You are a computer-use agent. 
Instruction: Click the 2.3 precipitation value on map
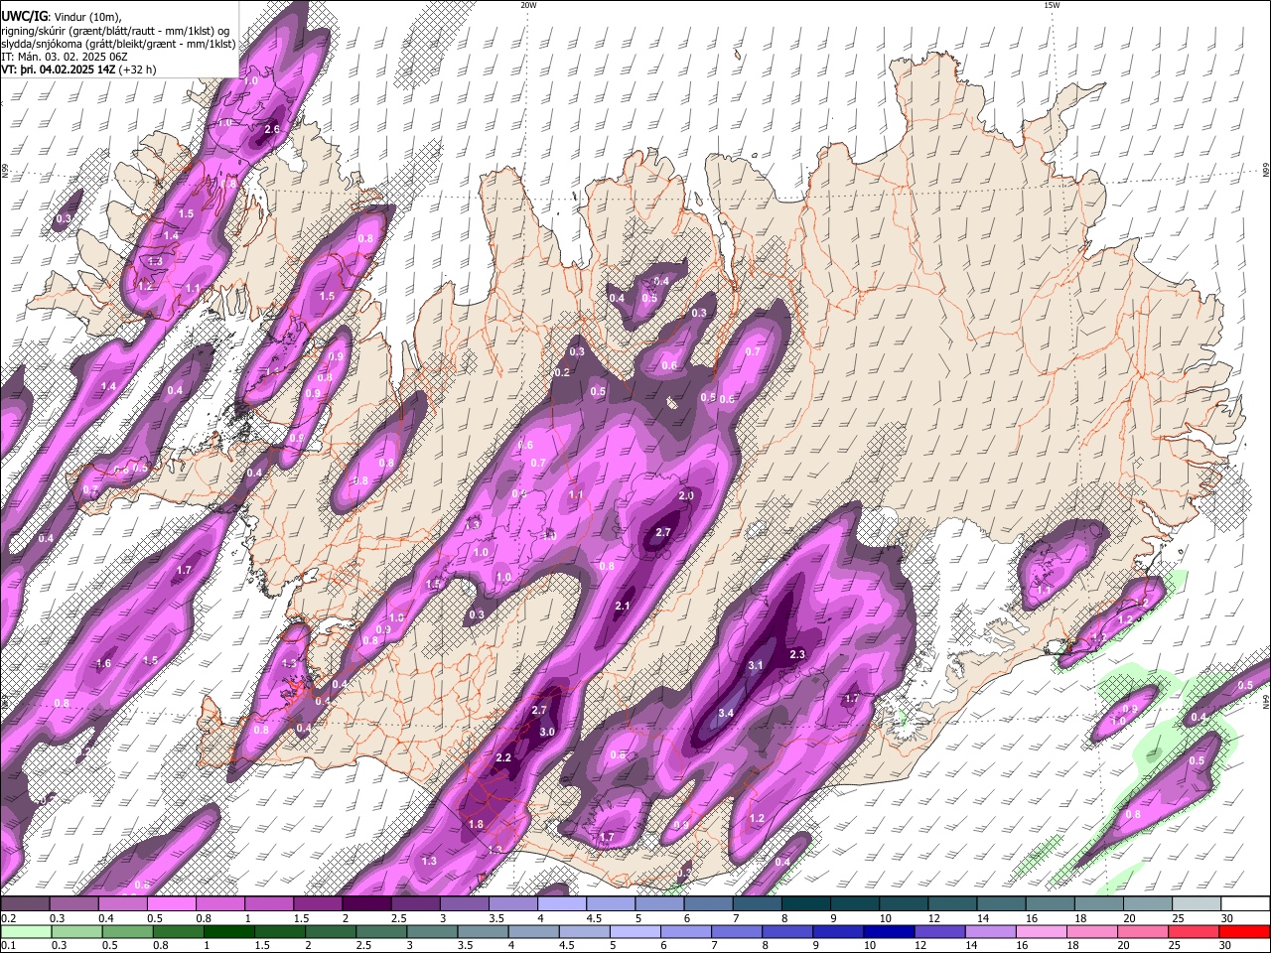pyautogui.click(x=797, y=654)
